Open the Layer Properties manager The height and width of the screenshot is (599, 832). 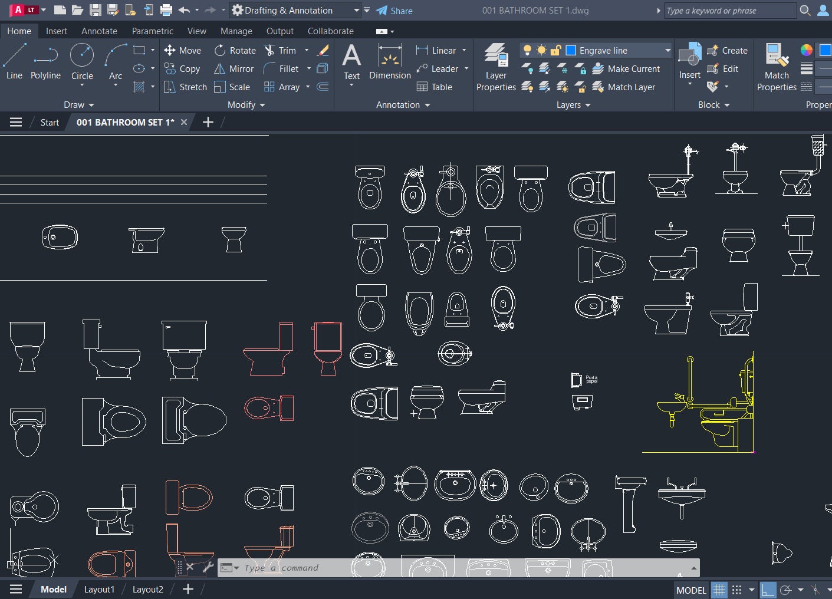click(x=495, y=65)
